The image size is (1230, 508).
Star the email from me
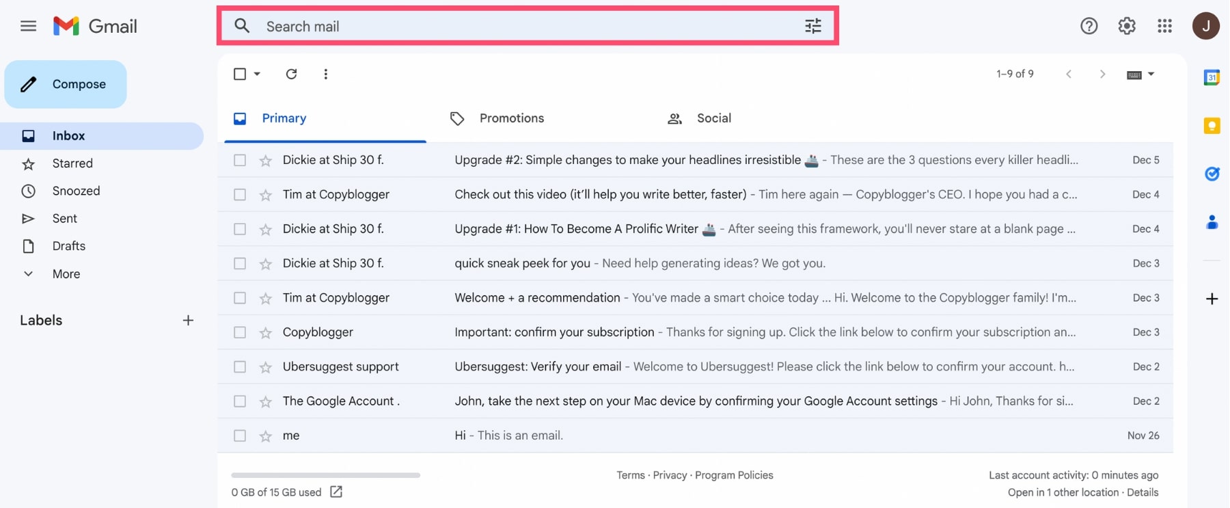pyautogui.click(x=266, y=436)
